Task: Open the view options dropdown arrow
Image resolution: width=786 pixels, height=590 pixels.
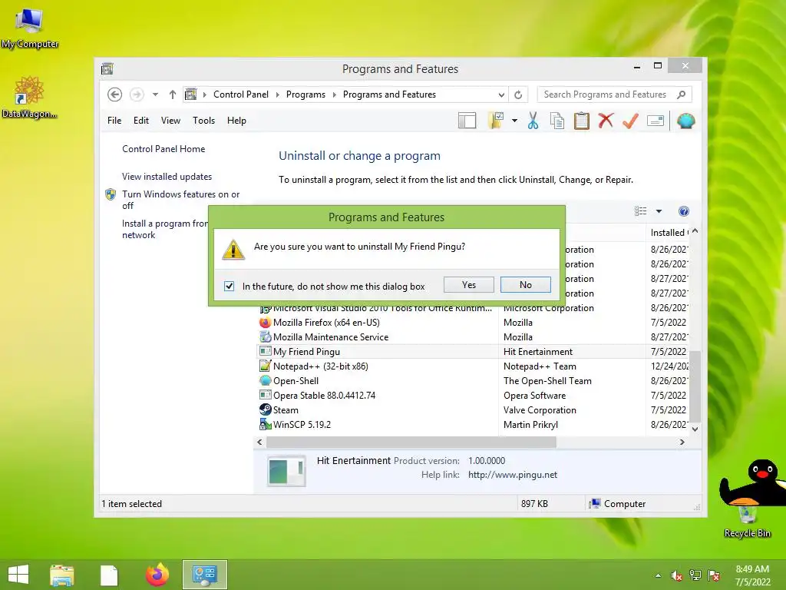Action: 659,211
